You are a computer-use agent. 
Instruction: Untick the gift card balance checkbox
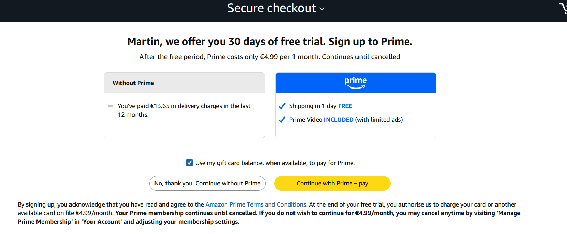(x=190, y=163)
